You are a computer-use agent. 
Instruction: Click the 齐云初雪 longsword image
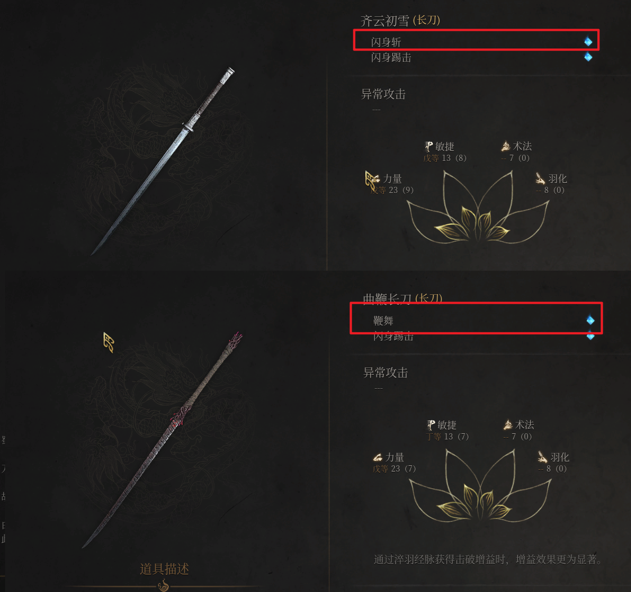click(x=163, y=161)
